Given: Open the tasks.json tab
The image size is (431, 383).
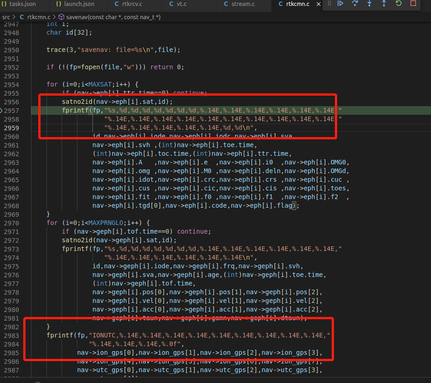Looking at the screenshot, I should (x=21, y=5).
